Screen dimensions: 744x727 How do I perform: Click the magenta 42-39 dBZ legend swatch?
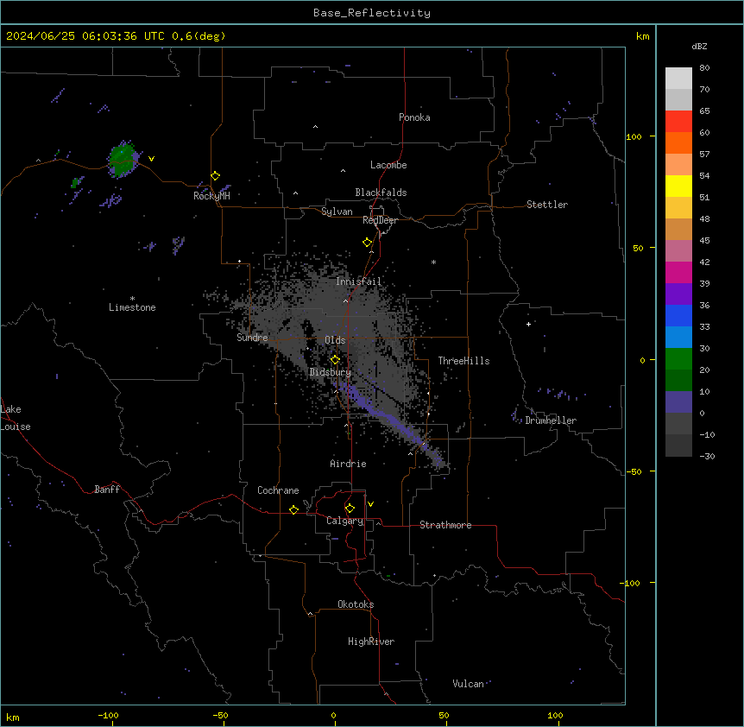(x=678, y=272)
